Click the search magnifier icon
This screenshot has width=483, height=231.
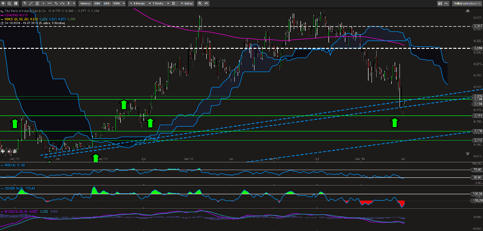tap(9, 3)
